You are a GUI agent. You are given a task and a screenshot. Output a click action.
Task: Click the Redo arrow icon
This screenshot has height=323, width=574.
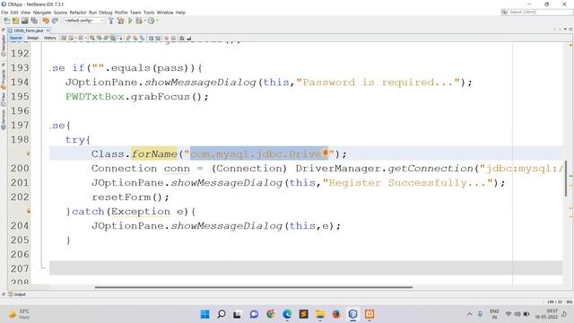55,21
